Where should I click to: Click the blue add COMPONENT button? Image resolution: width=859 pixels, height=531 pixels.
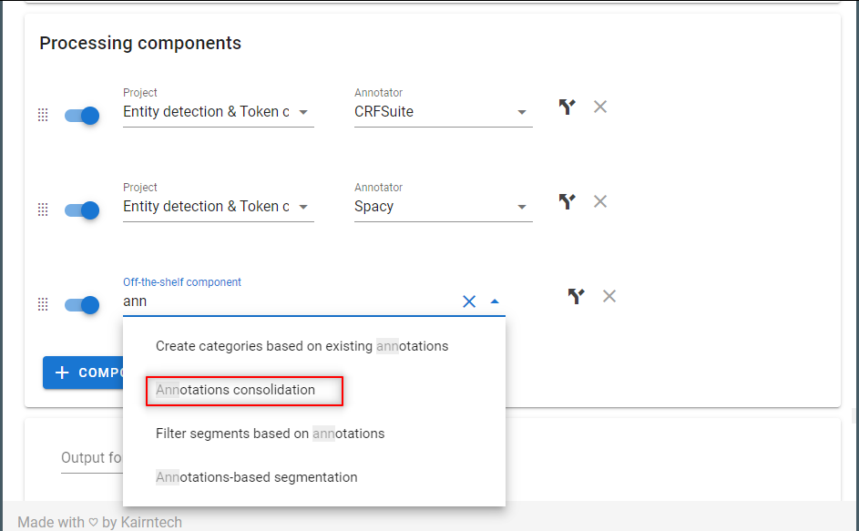(x=83, y=373)
